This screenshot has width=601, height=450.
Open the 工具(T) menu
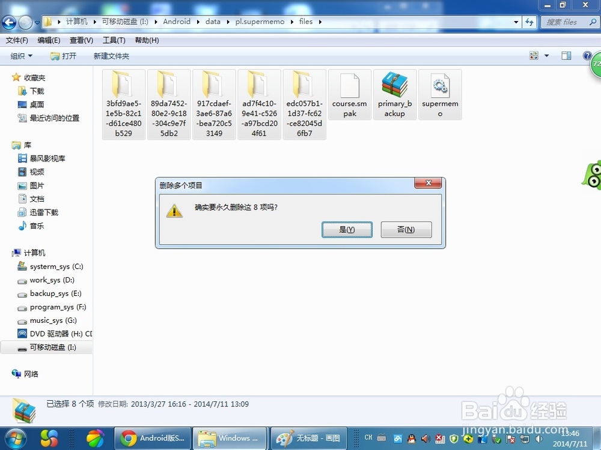114,40
